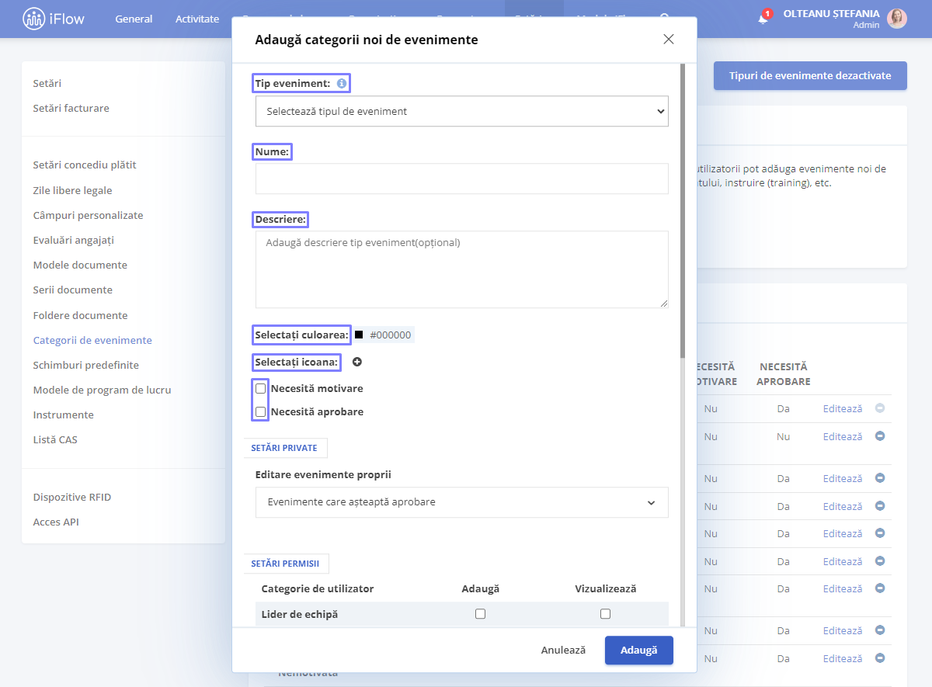The image size is (932, 687).
Task: Open the Selectează tipul de eveniment dropdown
Action: [462, 112]
